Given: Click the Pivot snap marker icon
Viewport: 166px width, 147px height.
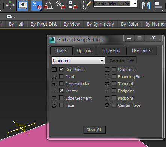Looking at the screenshot, I should [x=54, y=77].
